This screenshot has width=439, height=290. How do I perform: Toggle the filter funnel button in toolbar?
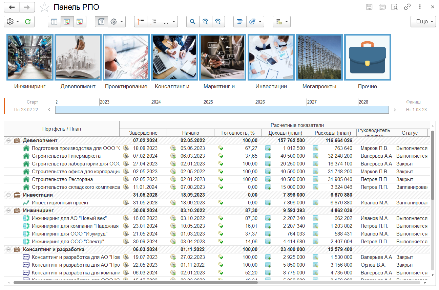pyautogui.click(x=101, y=22)
